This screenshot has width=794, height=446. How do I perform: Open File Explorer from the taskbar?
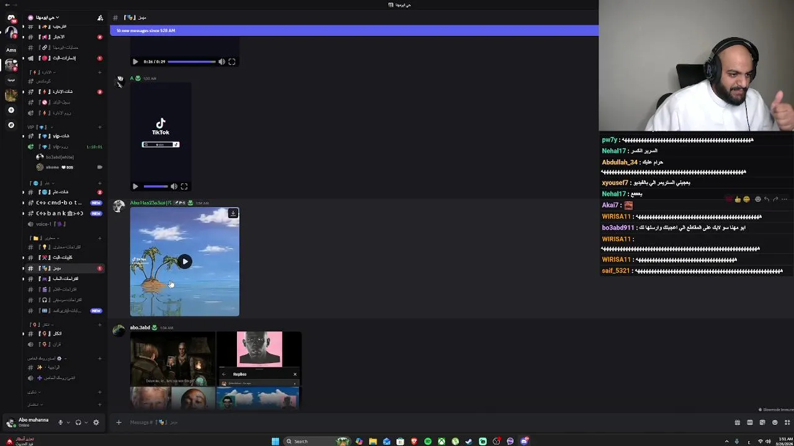coord(373,441)
